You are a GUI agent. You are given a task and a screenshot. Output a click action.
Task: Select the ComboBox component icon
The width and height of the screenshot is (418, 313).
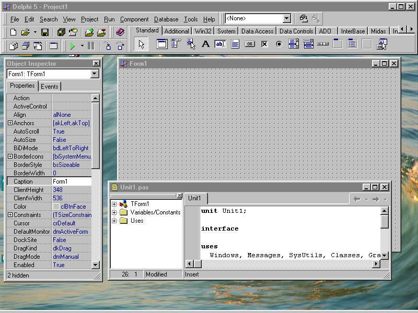coord(308,44)
